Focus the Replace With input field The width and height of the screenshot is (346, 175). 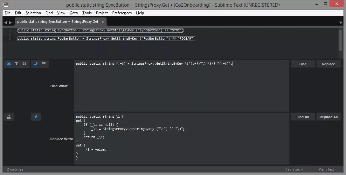click(x=182, y=139)
